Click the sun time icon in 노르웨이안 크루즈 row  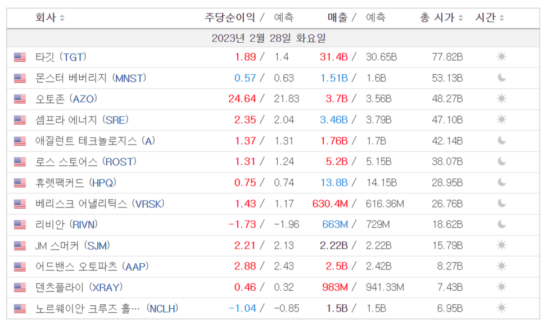tap(501, 308)
